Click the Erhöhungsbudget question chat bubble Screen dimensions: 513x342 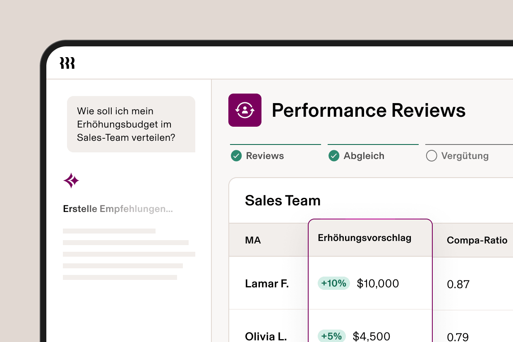(131, 124)
